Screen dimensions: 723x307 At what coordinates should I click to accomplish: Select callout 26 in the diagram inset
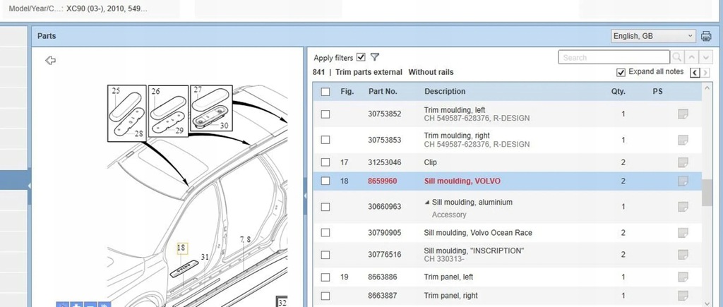[x=156, y=91]
